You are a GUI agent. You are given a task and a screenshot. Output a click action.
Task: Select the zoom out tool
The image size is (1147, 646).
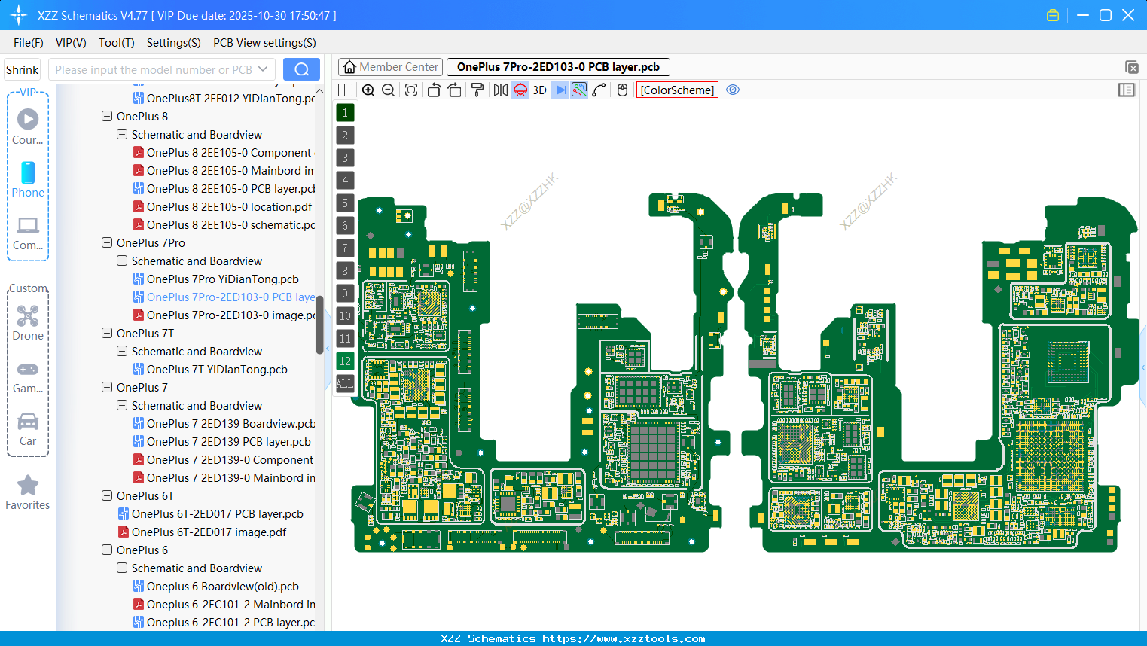(x=387, y=90)
